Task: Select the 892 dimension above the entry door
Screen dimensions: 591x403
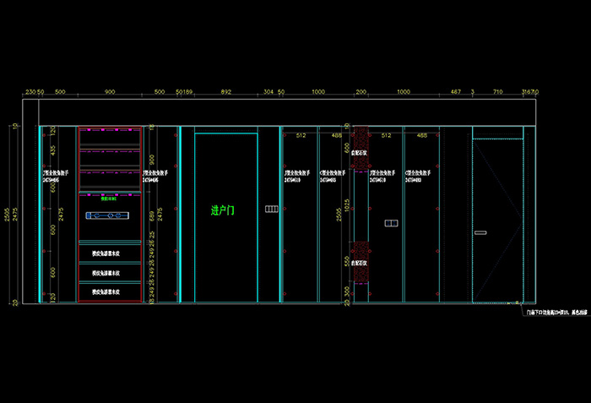Action: click(225, 91)
